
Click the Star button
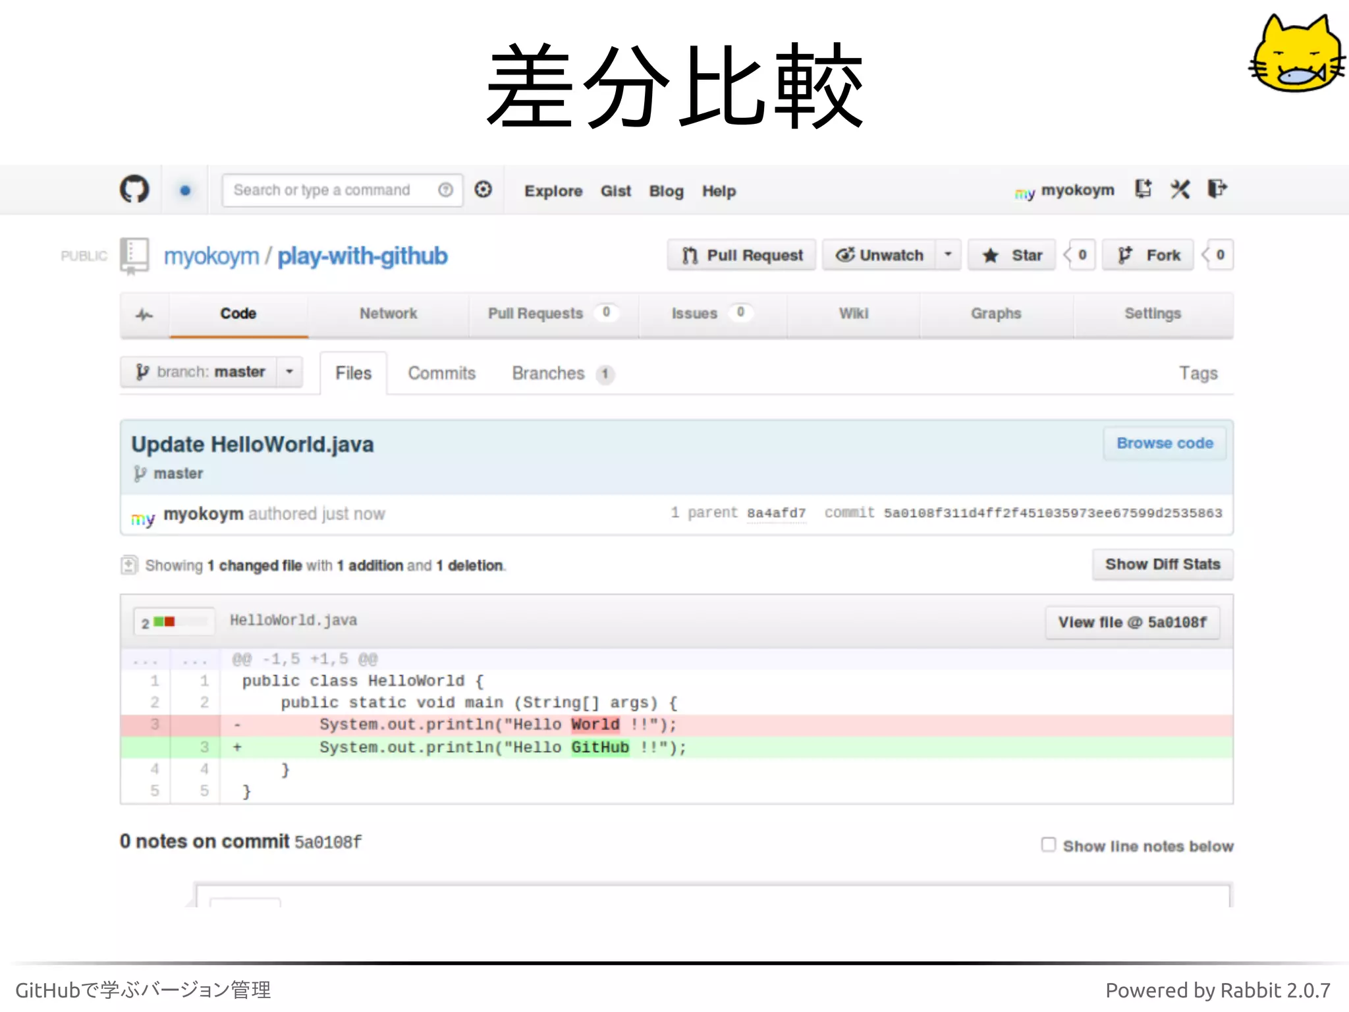pos(1012,255)
